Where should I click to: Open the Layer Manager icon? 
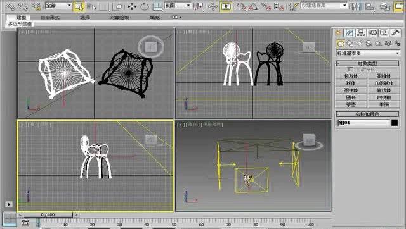click(385, 6)
